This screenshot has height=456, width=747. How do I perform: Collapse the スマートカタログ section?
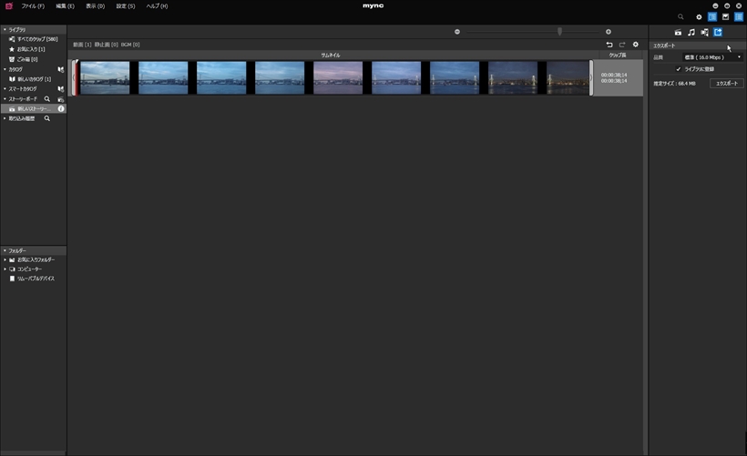[x=5, y=89]
